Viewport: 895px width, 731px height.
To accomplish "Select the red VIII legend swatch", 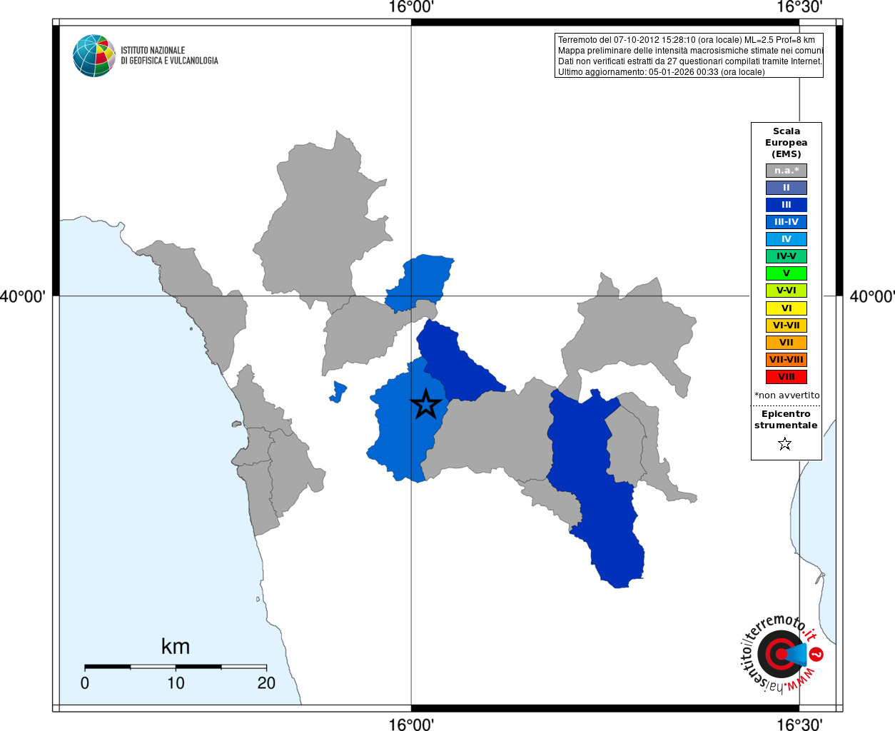I will 787,377.
